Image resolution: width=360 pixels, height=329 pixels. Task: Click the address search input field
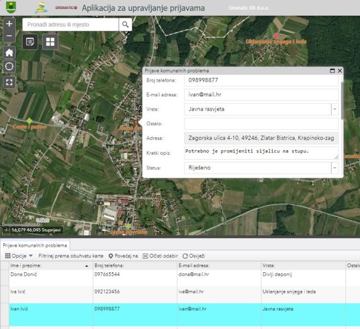pos(70,25)
